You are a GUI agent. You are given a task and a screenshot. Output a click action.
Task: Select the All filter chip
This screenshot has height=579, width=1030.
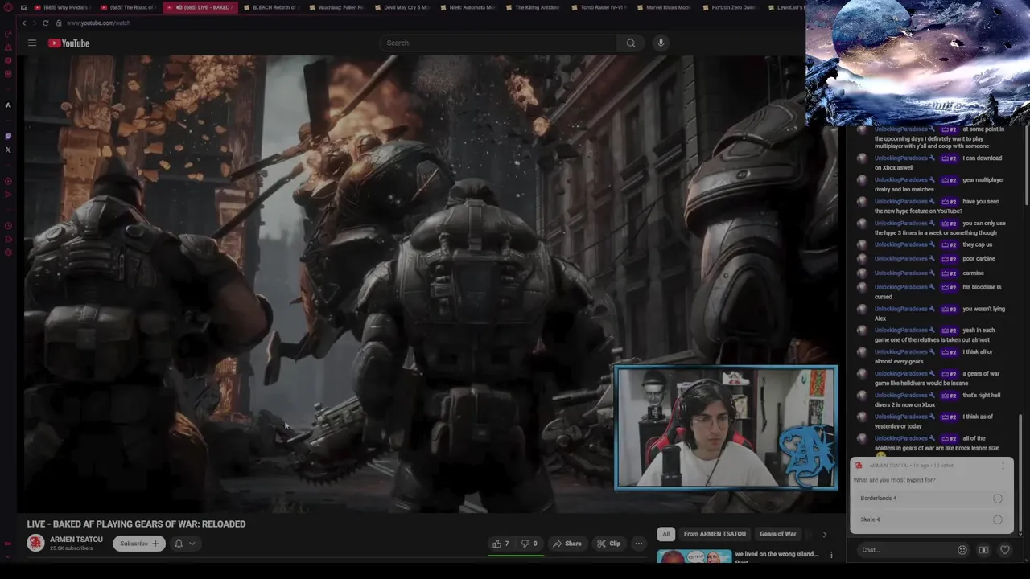click(665, 534)
